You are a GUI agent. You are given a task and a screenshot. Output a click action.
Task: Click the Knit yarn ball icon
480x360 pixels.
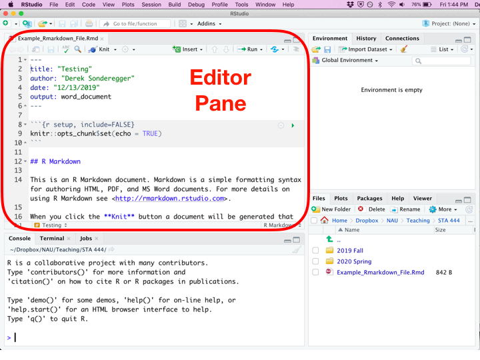tap(93, 49)
